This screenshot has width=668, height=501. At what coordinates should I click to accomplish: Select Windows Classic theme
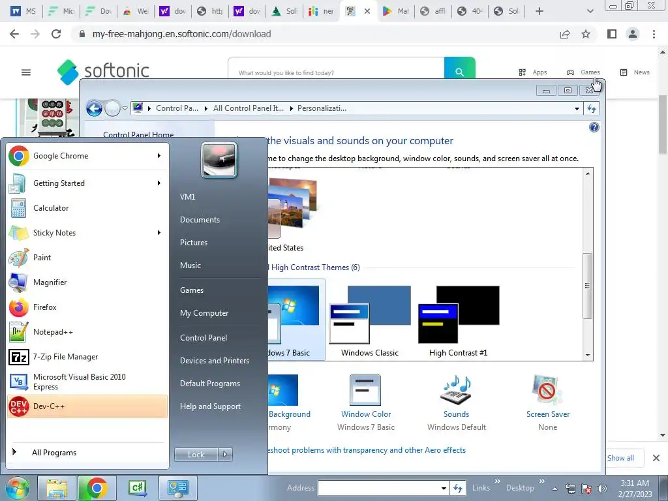point(369,321)
